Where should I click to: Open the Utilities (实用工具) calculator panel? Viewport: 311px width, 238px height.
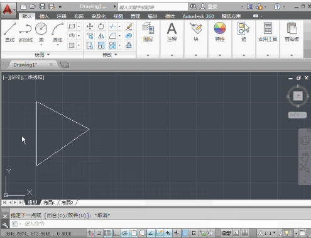tap(268, 31)
